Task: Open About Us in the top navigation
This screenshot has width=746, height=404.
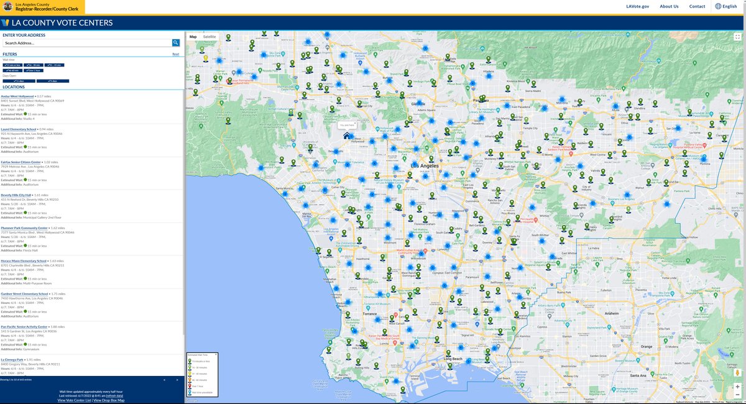Action: tap(669, 6)
